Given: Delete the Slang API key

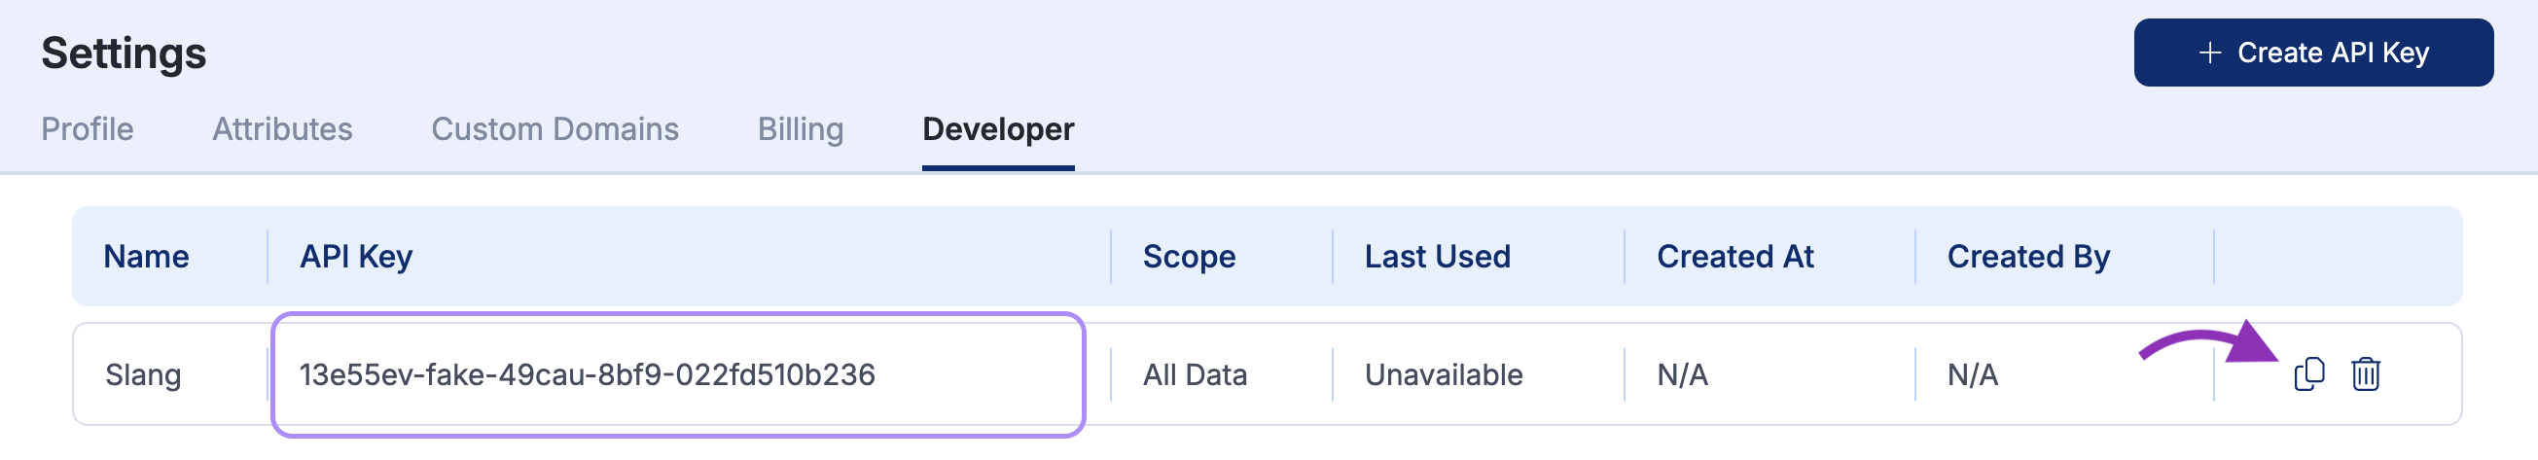Looking at the screenshot, I should pyautogui.click(x=2366, y=374).
